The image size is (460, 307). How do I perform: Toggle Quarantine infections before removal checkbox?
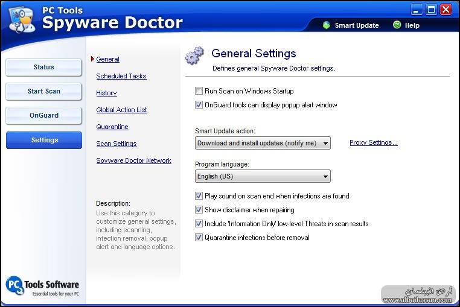pos(199,237)
